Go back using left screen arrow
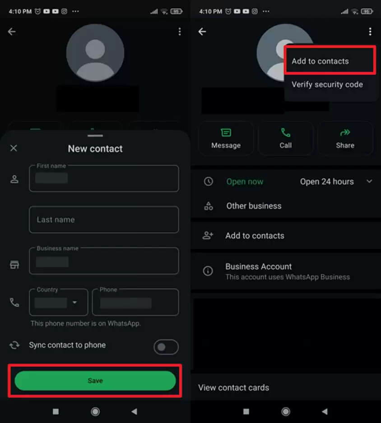This screenshot has width=381, height=423. pos(12,32)
